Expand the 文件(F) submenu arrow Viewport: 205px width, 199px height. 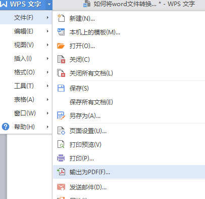click(47, 17)
